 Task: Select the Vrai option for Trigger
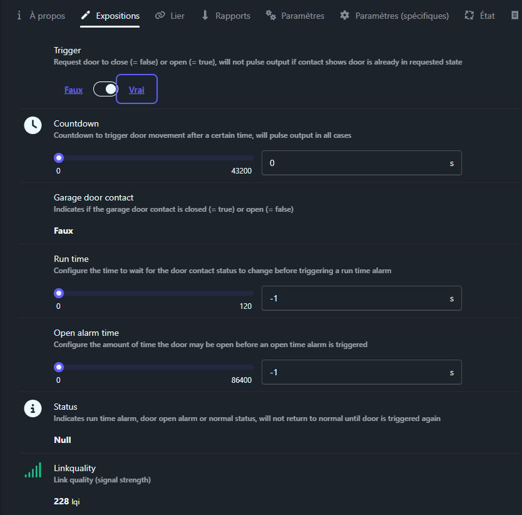136,90
